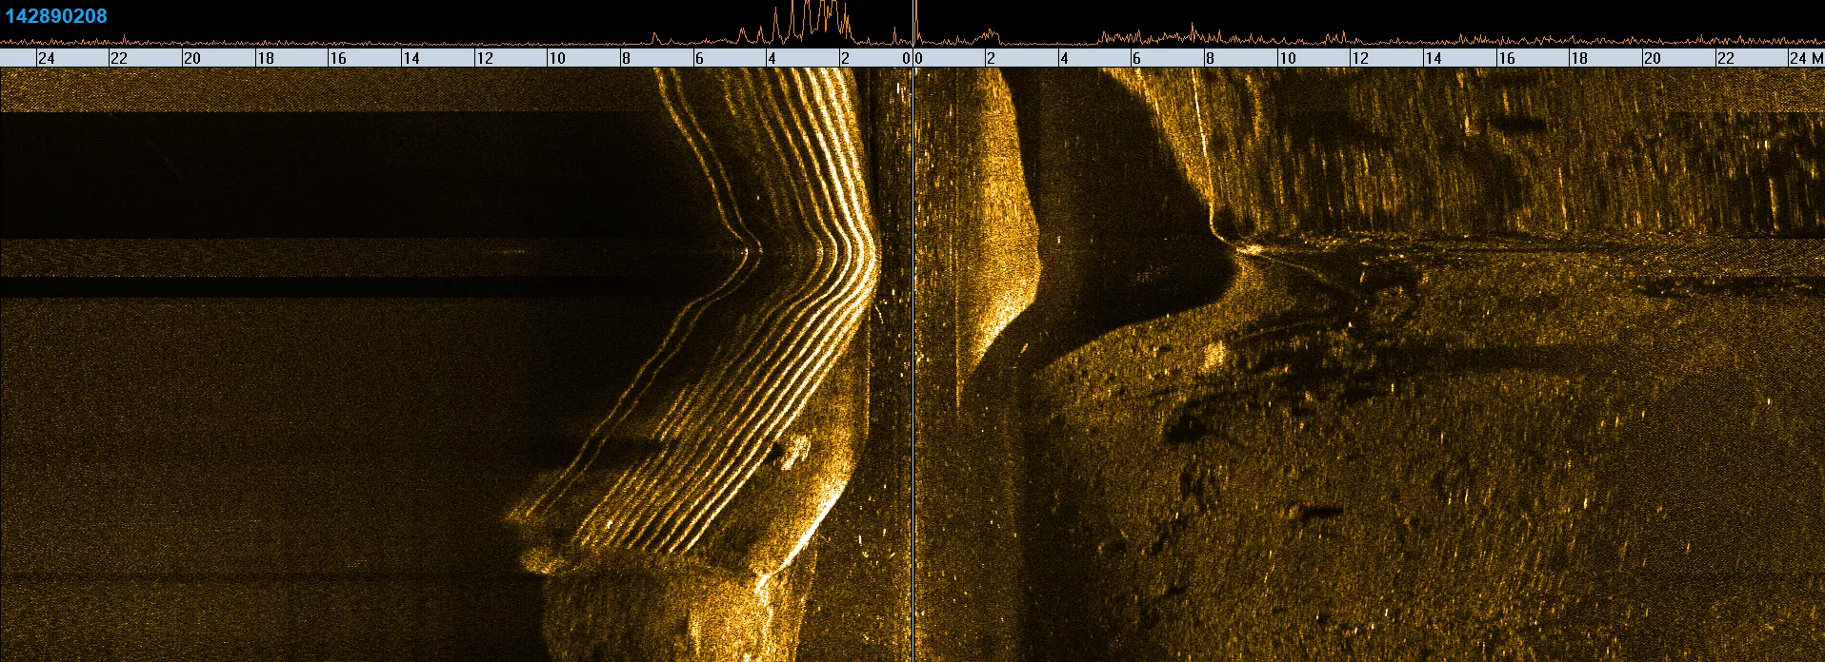Viewport: 1825px width, 662px height.
Task: Select the 4 mark on left range scale
Action: click(x=772, y=58)
